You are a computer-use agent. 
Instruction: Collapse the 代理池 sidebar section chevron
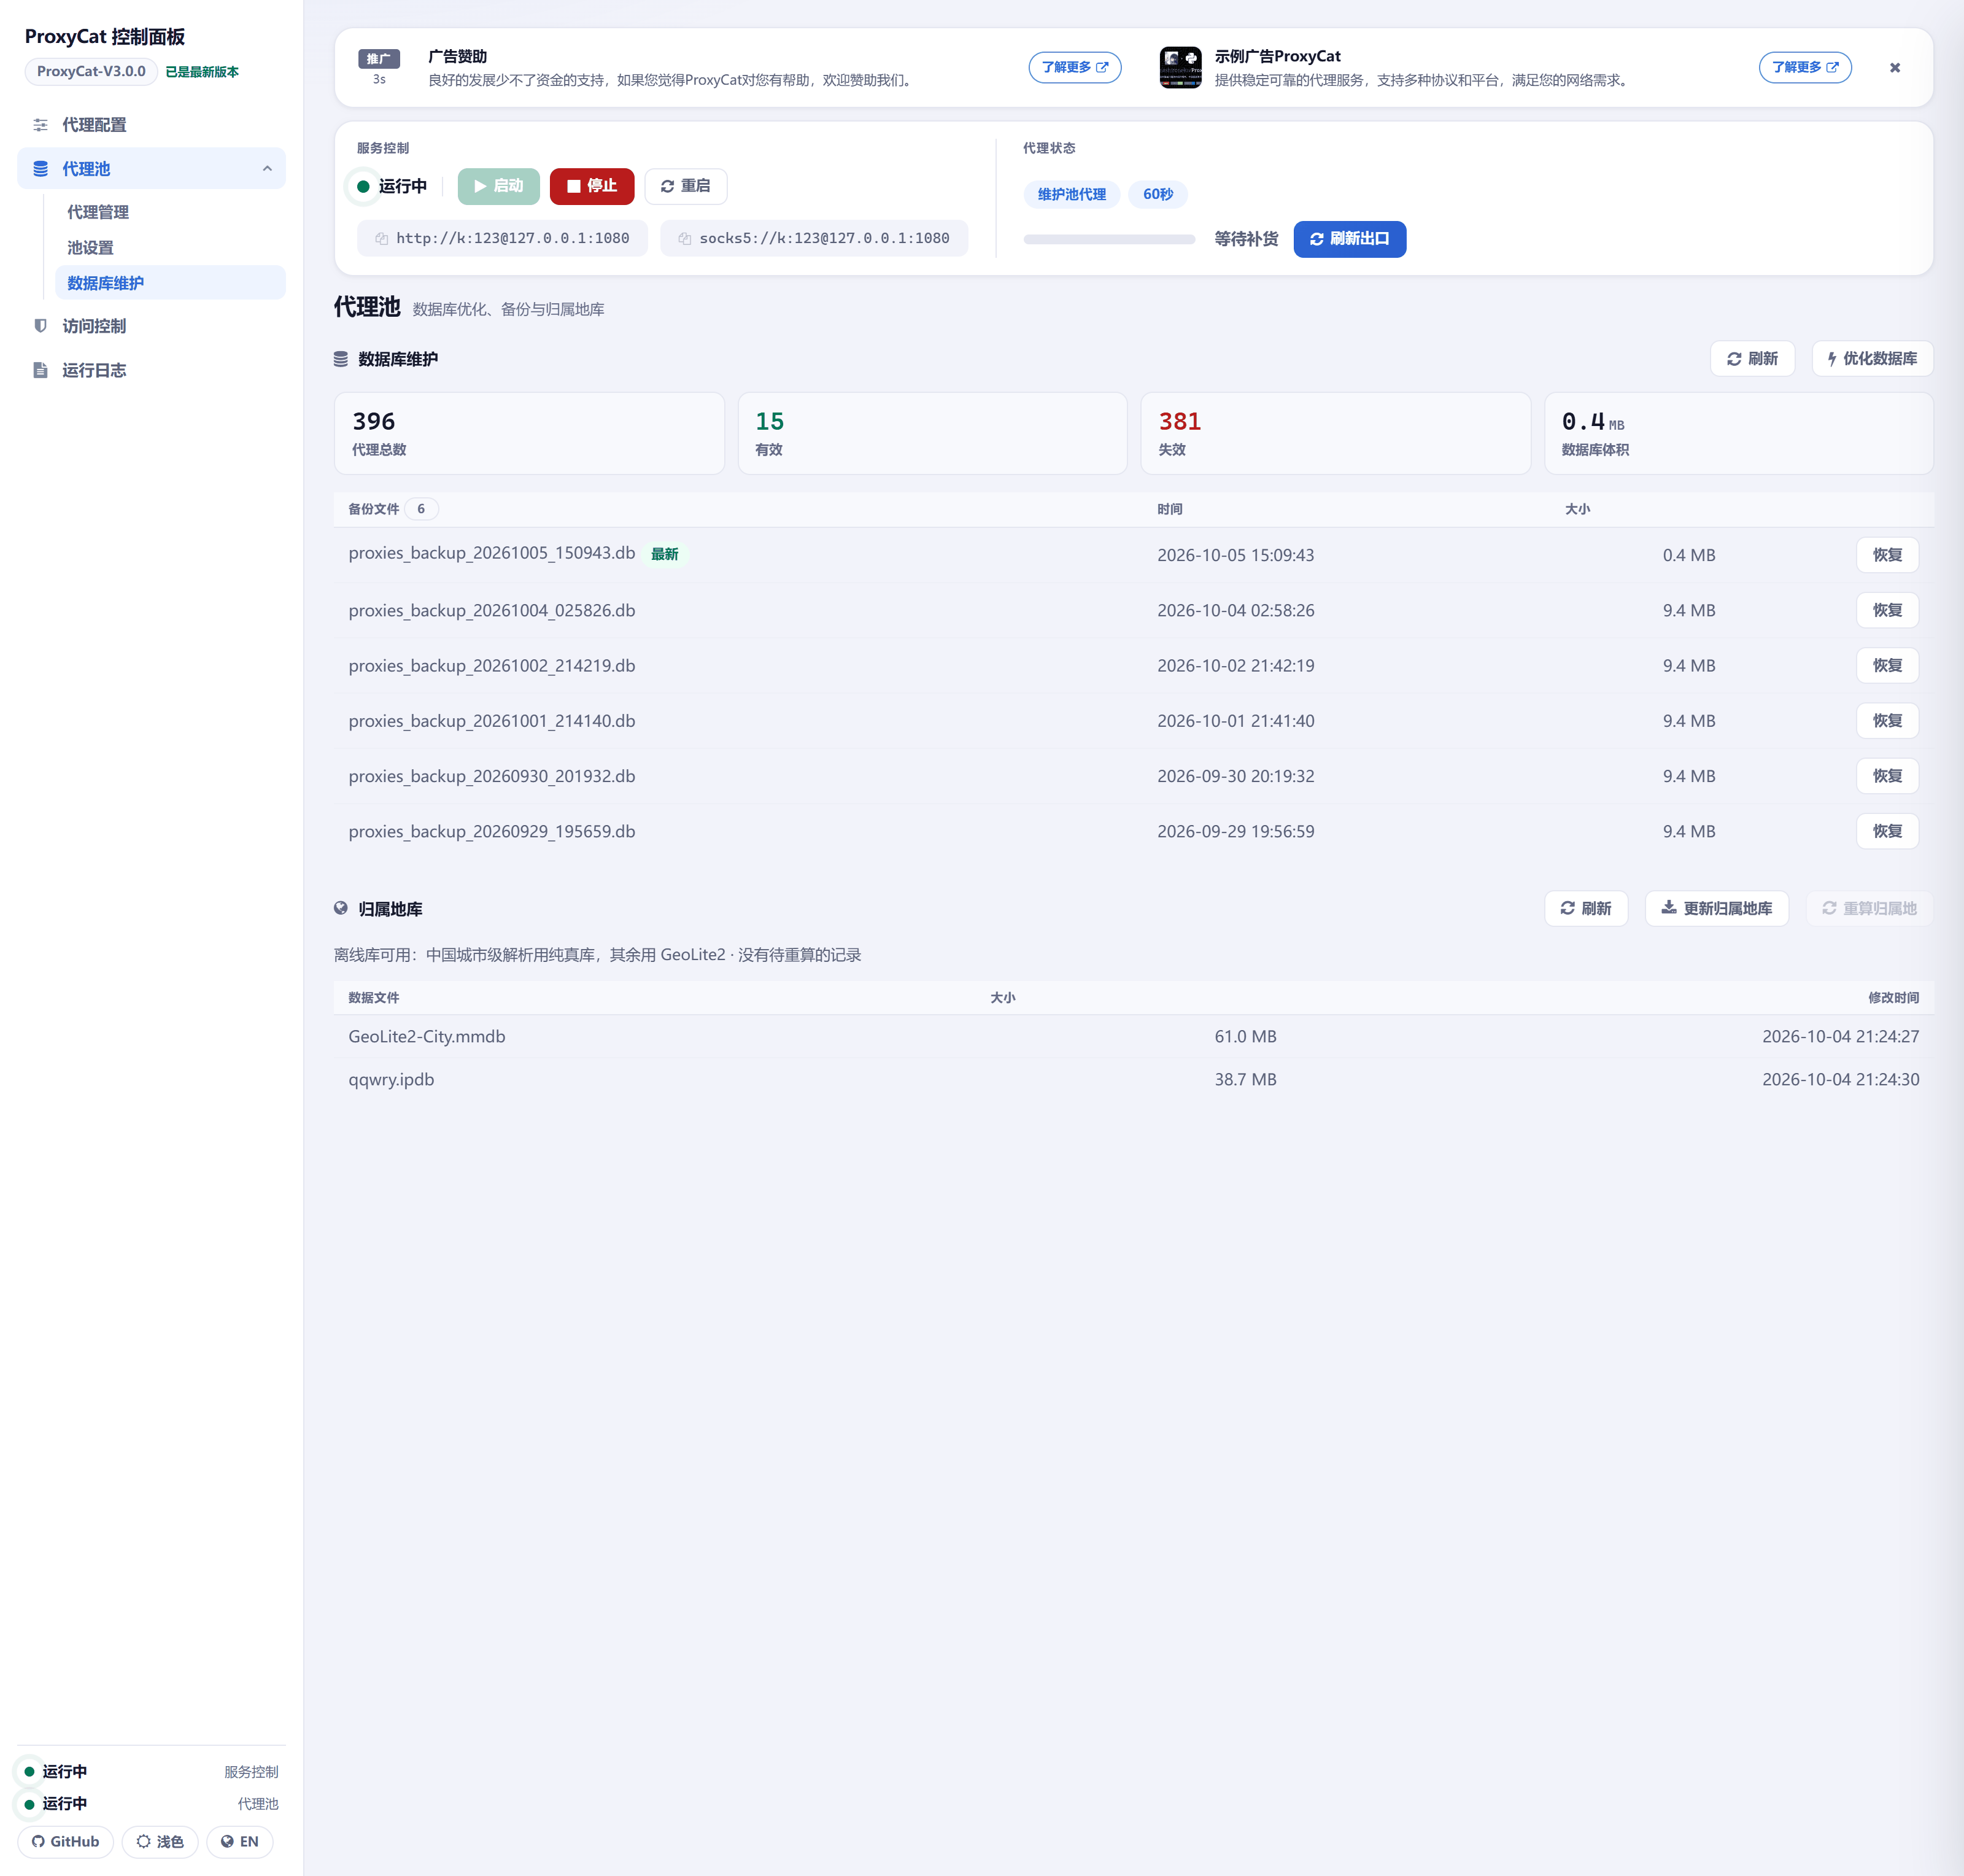(x=267, y=169)
